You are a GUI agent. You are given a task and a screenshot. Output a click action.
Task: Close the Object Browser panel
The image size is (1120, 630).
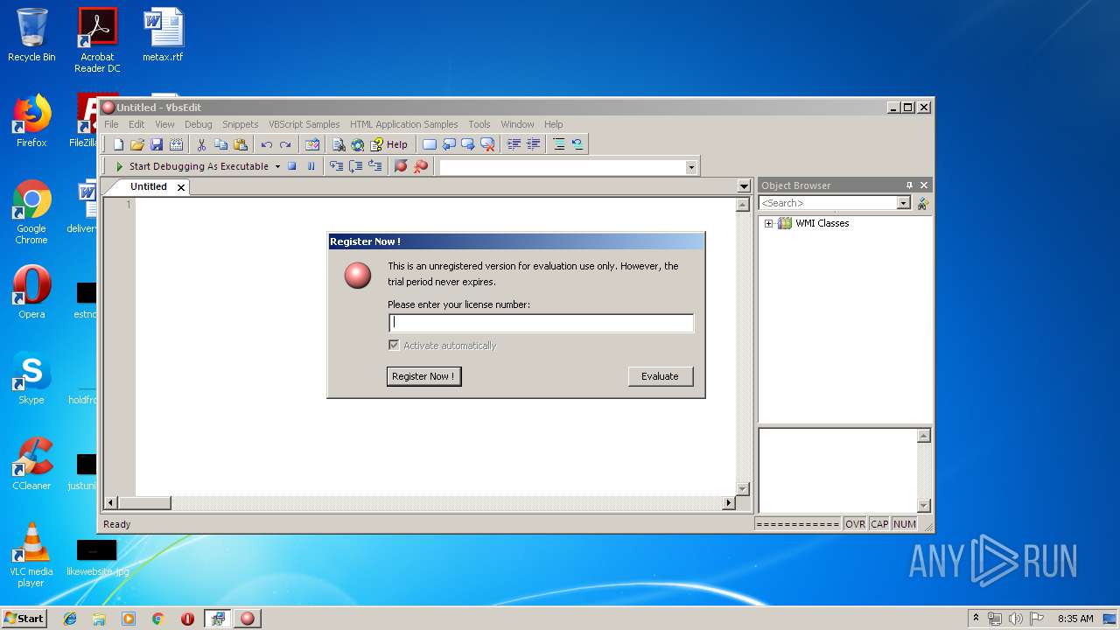click(924, 185)
